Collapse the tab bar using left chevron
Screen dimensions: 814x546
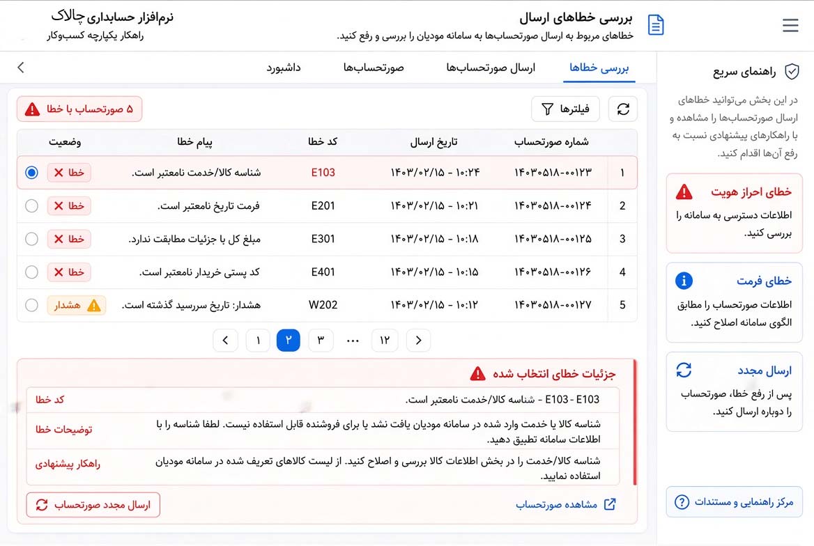tap(21, 68)
